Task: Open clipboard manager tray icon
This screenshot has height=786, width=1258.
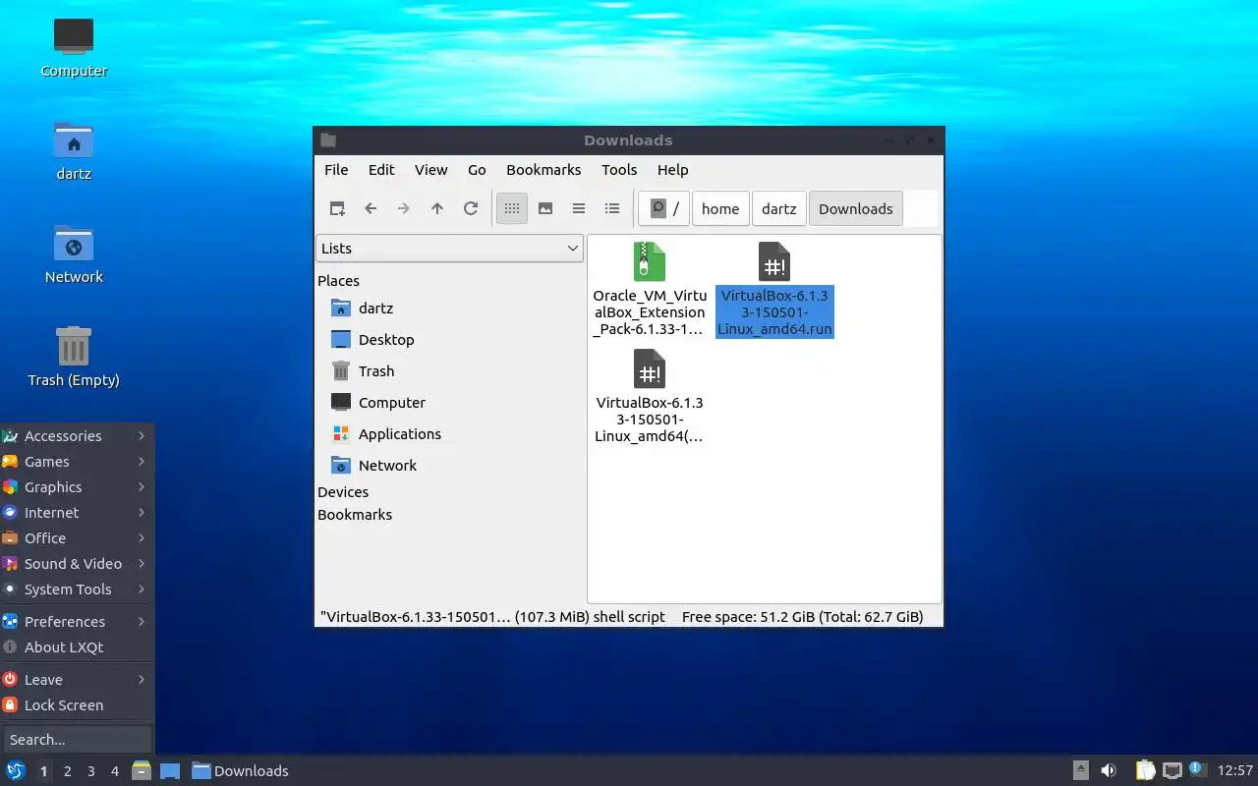Action: (1146, 771)
